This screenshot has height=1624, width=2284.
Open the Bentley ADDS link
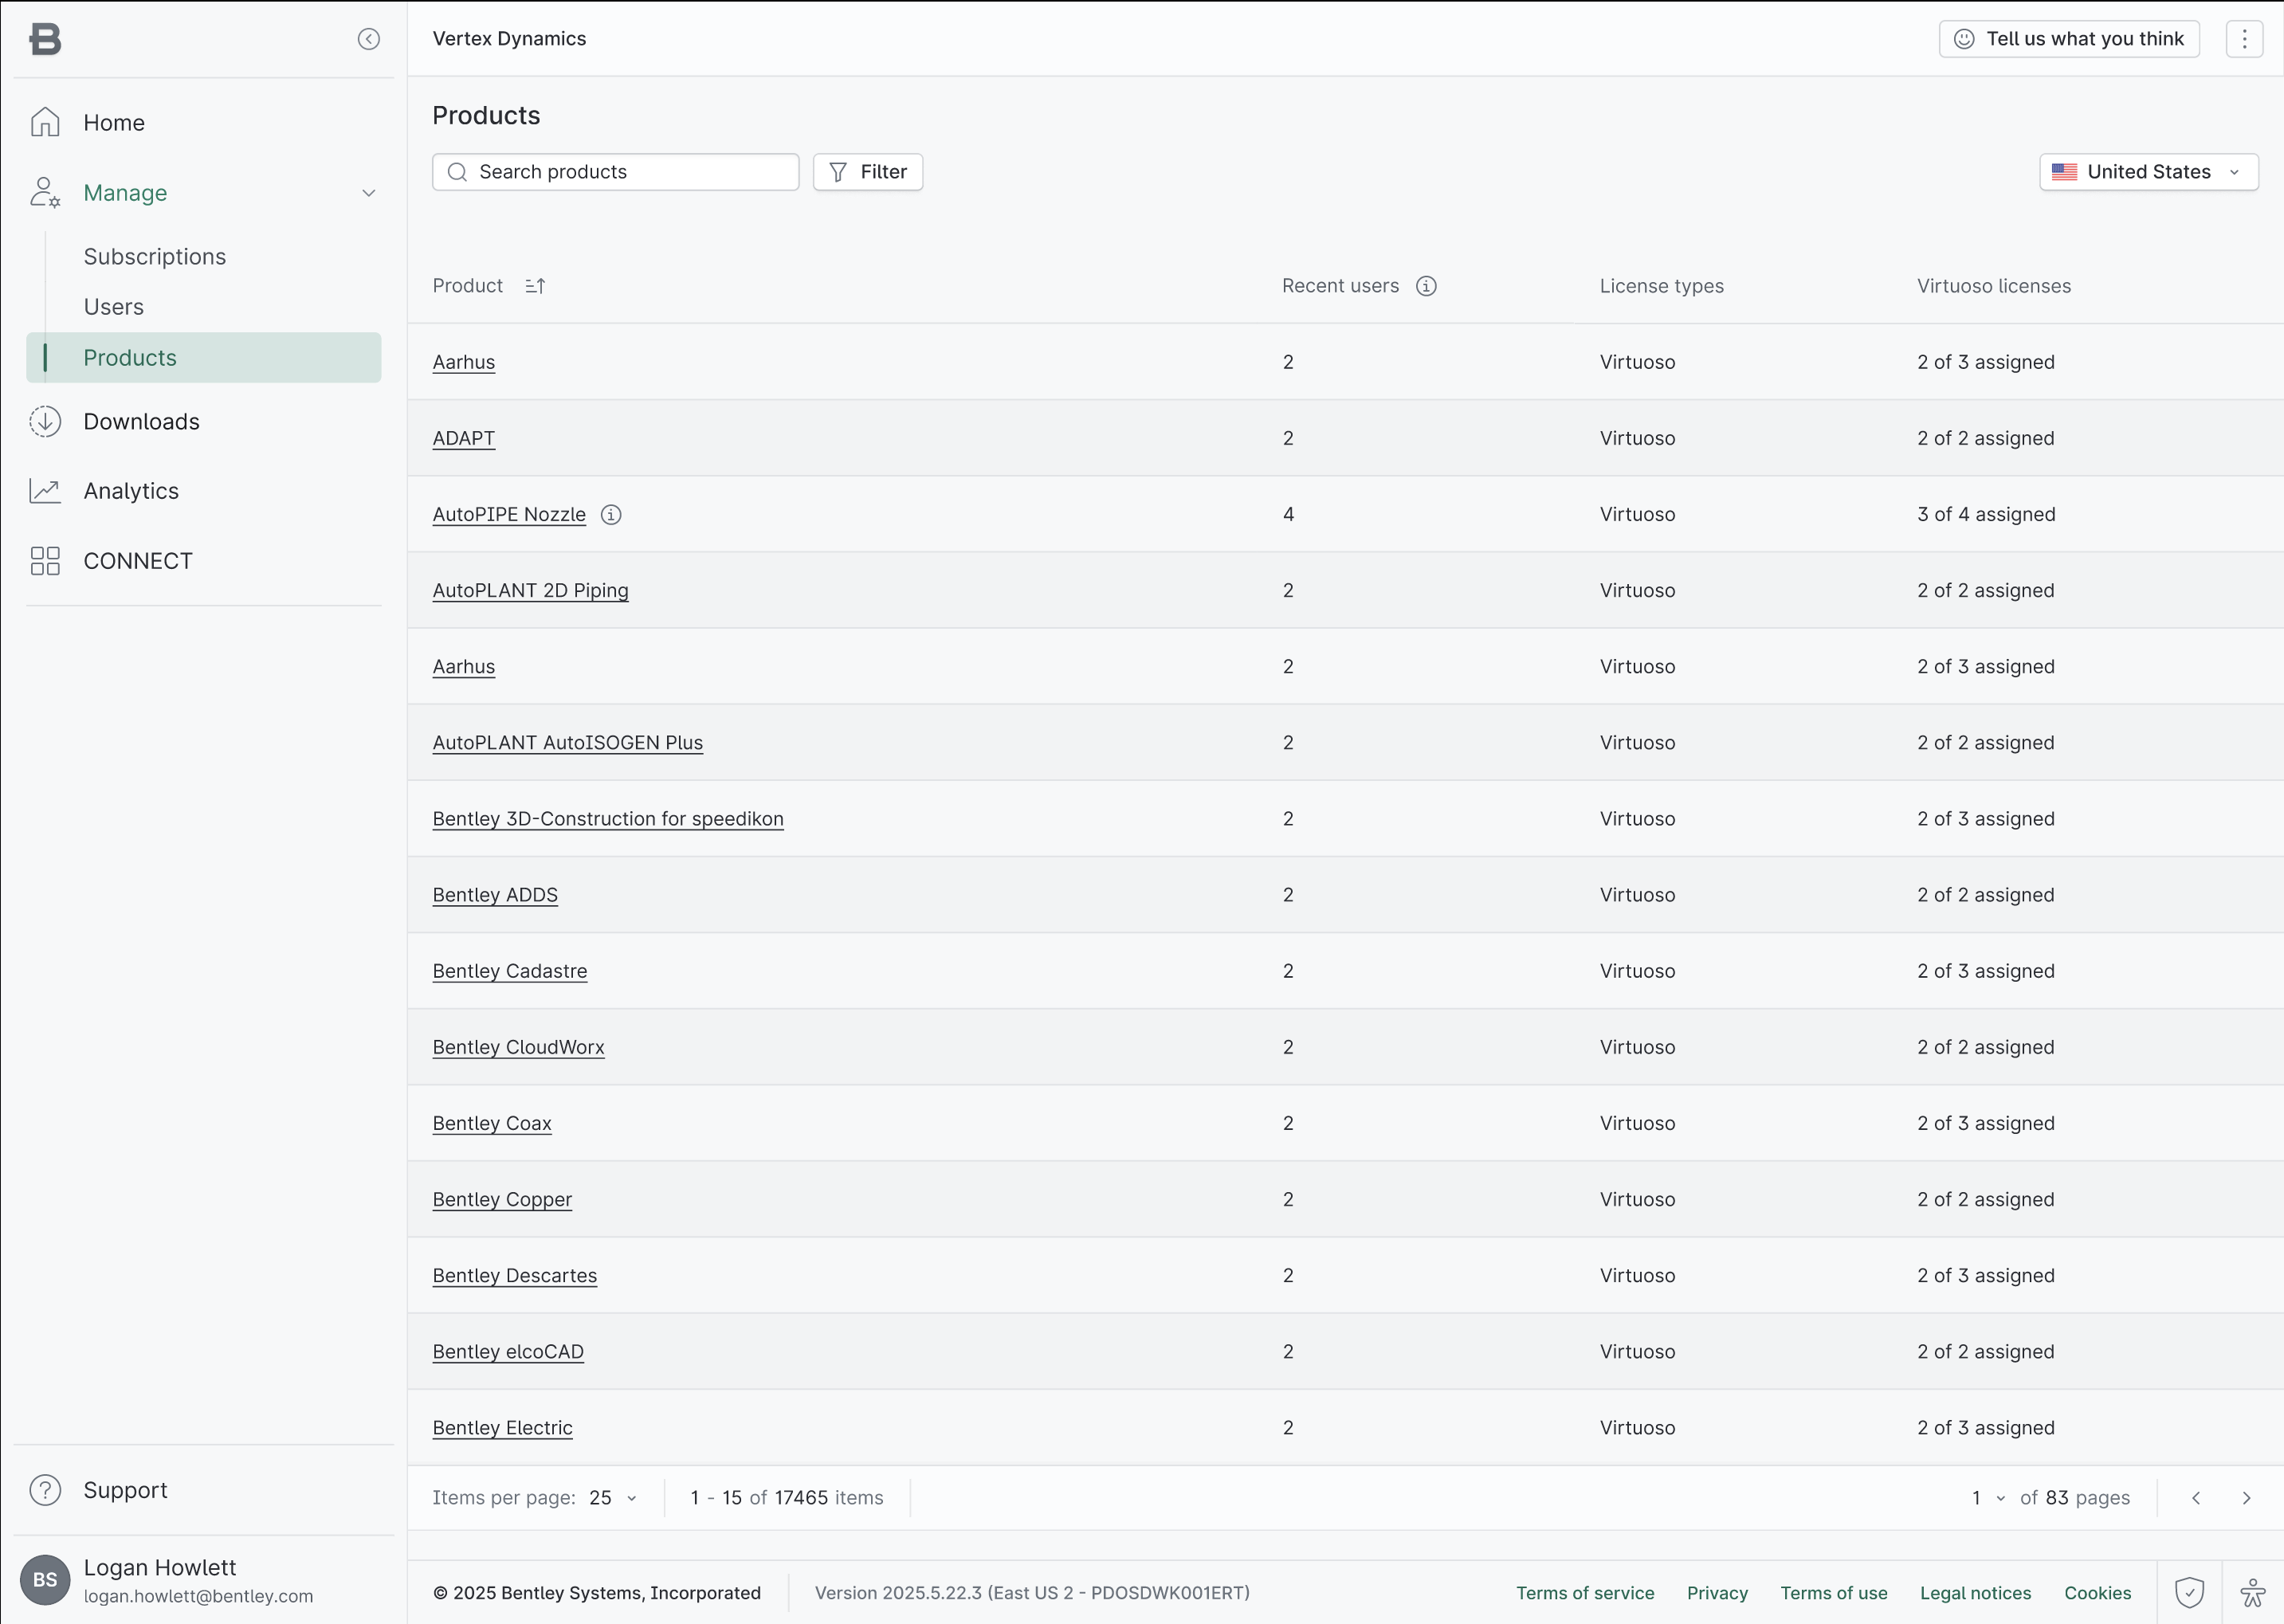(x=495, y=894)
